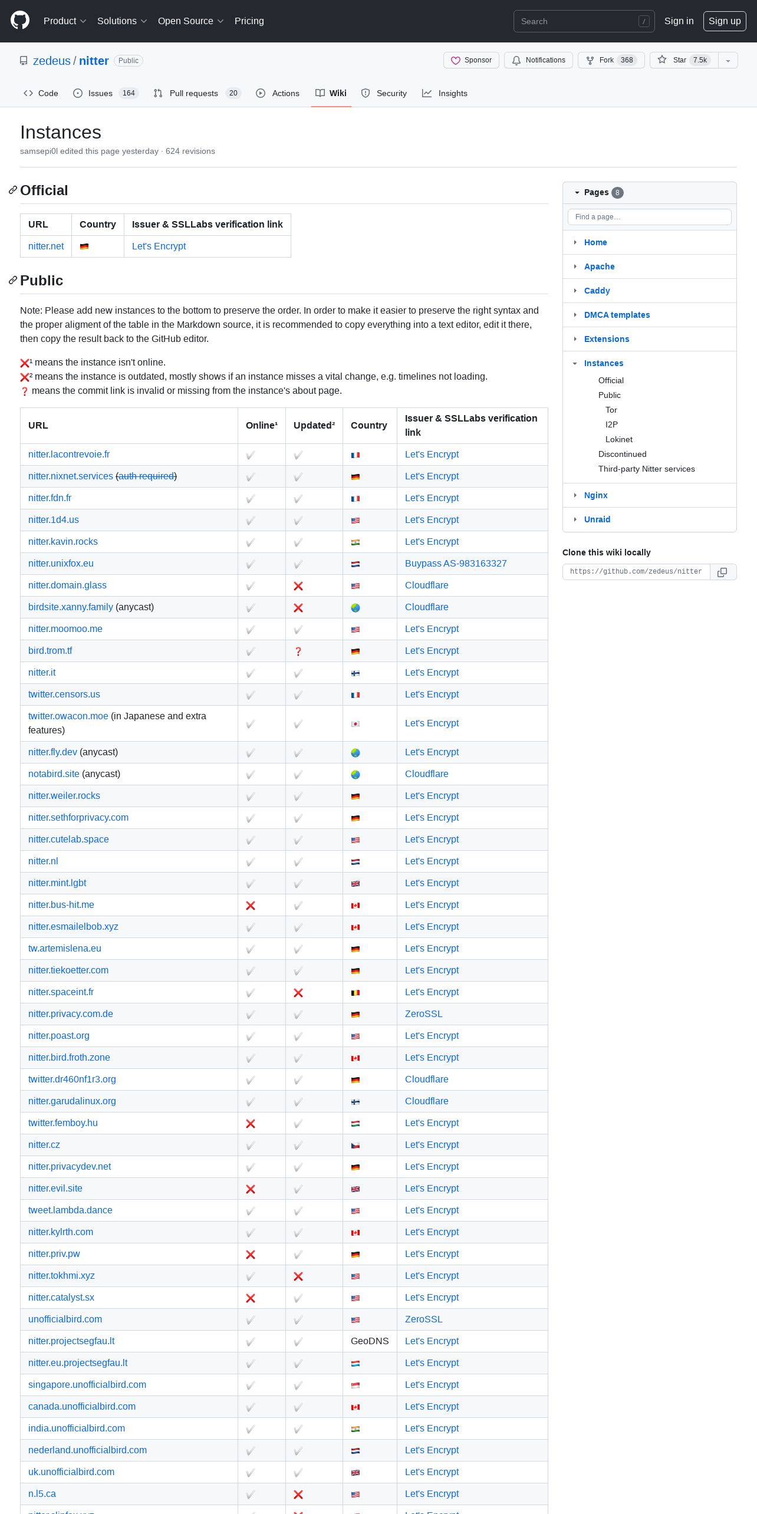
Task: Open the Tor section link in sidebar
Action: [x=611, y=410]
